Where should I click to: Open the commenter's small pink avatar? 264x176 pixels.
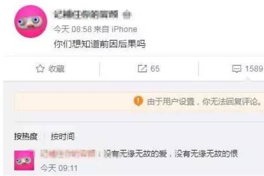[x=24, y=160]
